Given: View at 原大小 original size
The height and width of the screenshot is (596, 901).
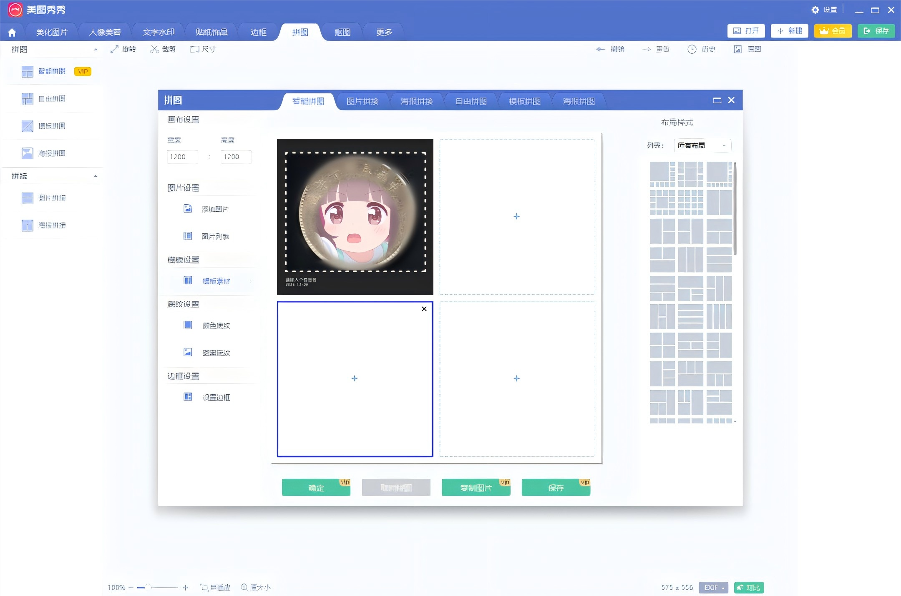Looking at the screenshot, I should tap(256, 588).
